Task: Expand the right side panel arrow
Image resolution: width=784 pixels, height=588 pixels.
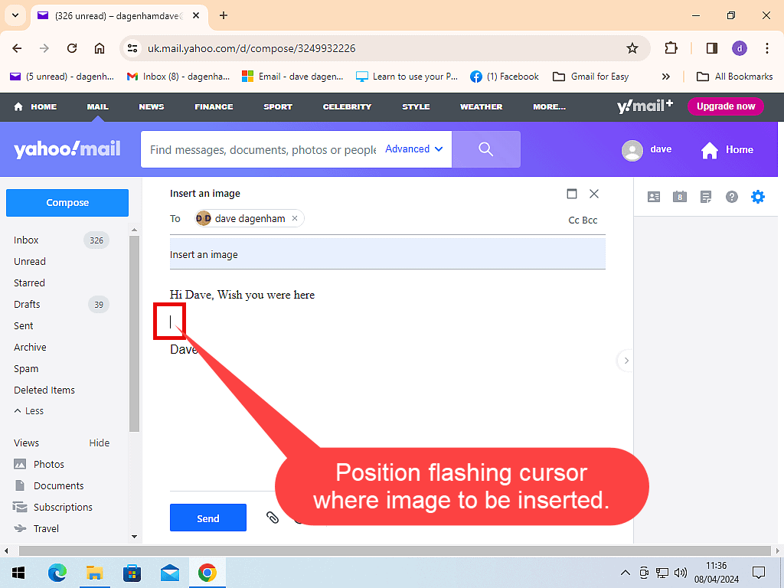Action: tap(626, 360)
